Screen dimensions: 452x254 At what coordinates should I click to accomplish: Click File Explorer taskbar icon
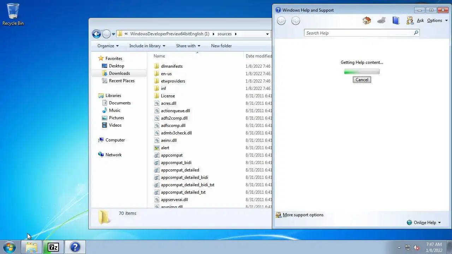click(x=31, y=247)
